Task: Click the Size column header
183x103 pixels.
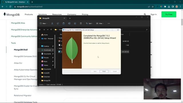Action: [122, 34]
